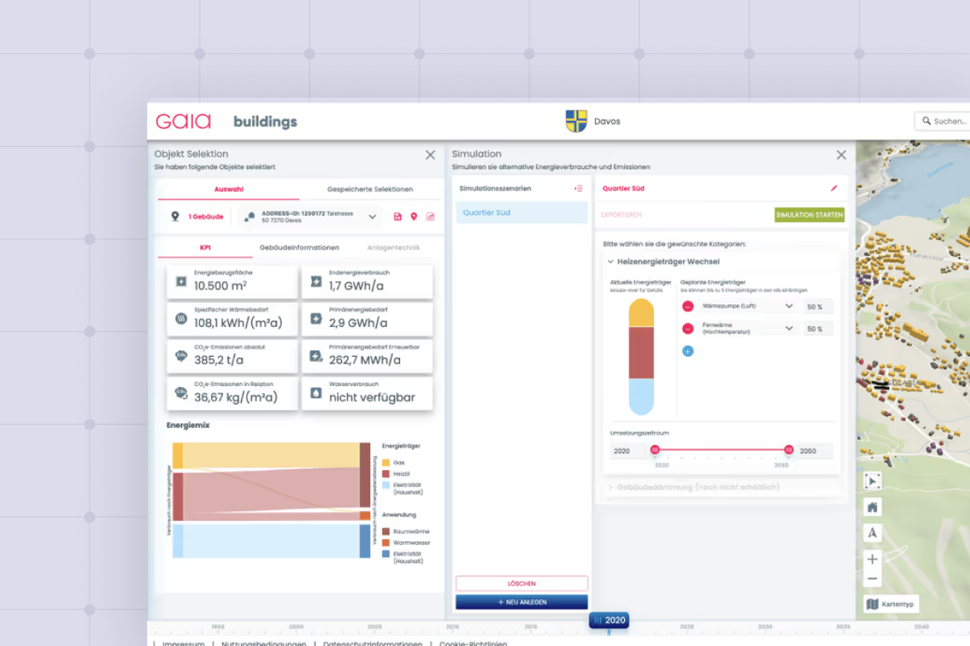
Task: Click the Fernwärme 50 % percentage field
Action: [x=818, y=329]
